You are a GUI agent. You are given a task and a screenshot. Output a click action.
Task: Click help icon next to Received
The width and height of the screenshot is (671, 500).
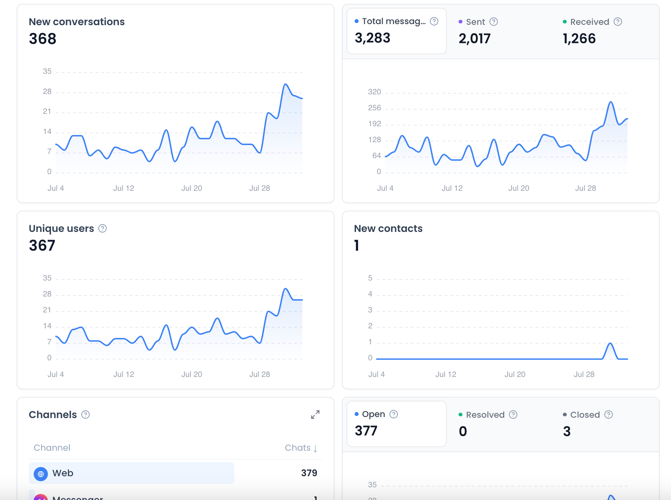point(618,22)
